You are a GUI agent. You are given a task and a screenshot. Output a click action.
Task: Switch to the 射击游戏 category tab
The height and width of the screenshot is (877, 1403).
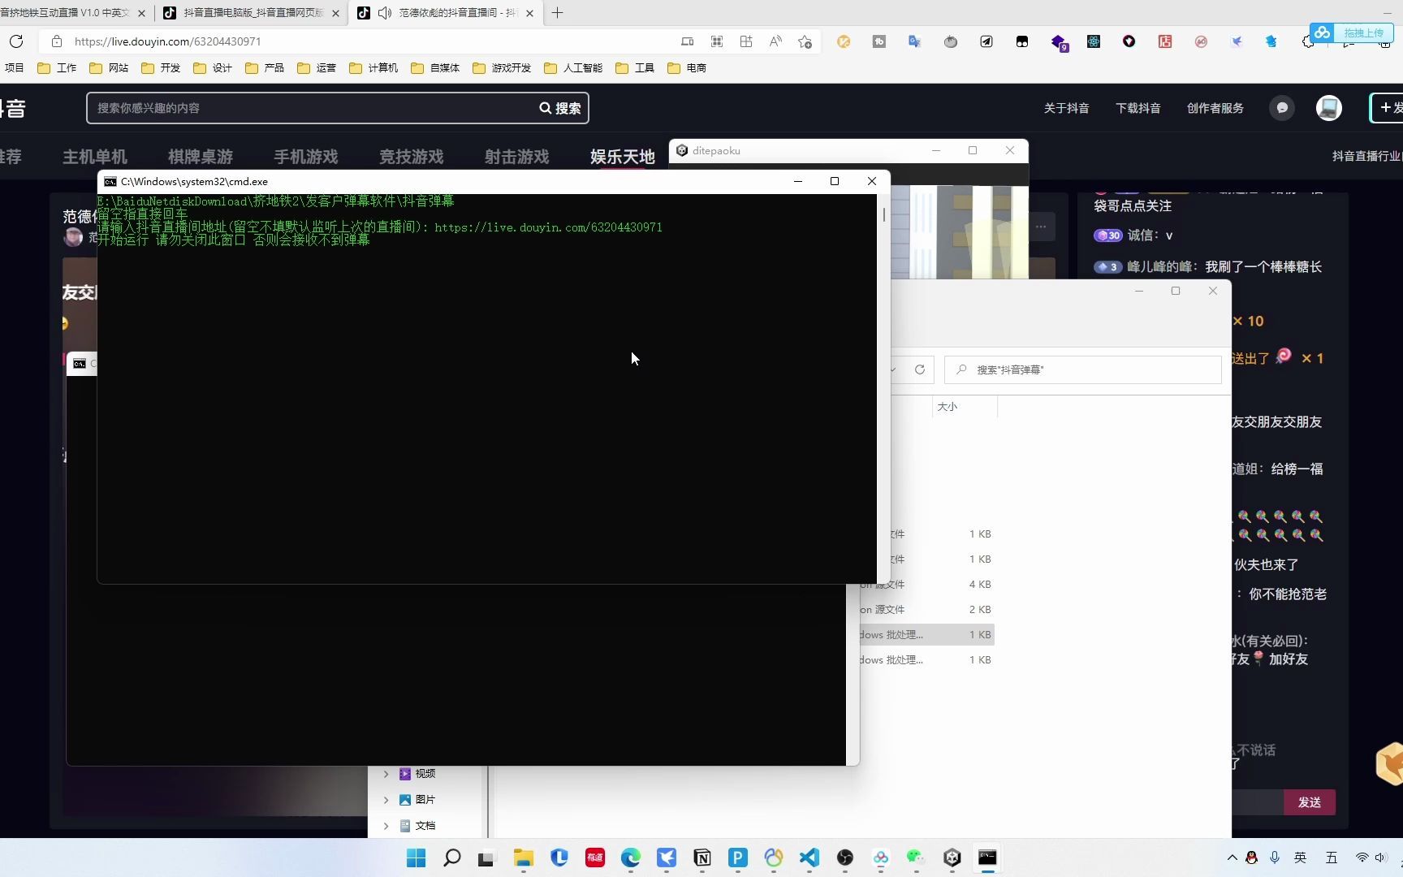517,157
